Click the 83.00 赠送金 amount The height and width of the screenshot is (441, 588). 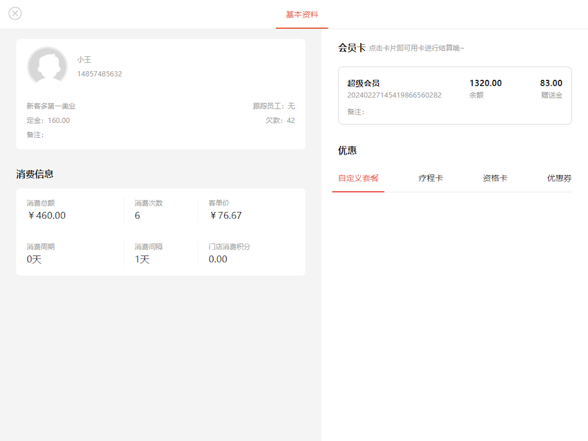551,83
